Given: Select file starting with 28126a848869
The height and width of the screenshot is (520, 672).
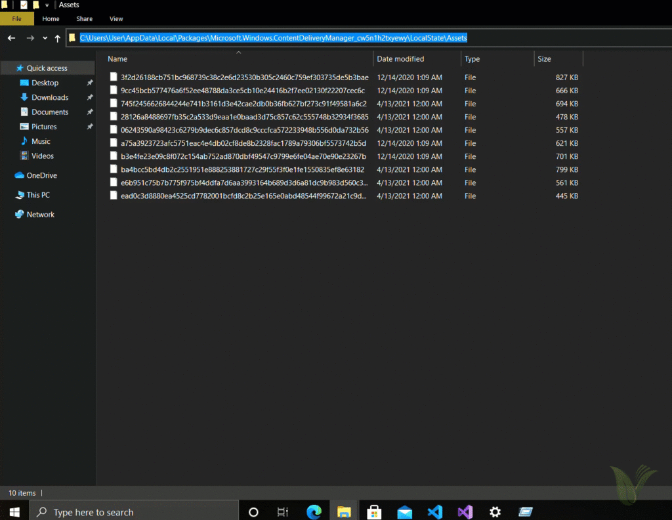Looking at the screenshot, I should [x=244, y=117].
